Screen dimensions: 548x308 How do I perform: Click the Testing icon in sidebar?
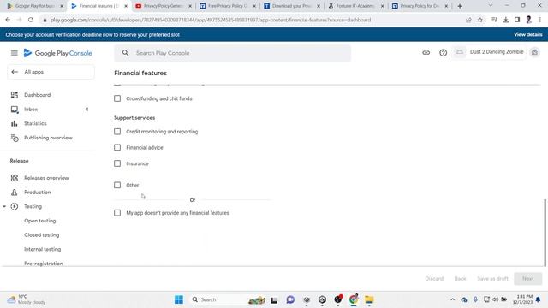[15, 207]
